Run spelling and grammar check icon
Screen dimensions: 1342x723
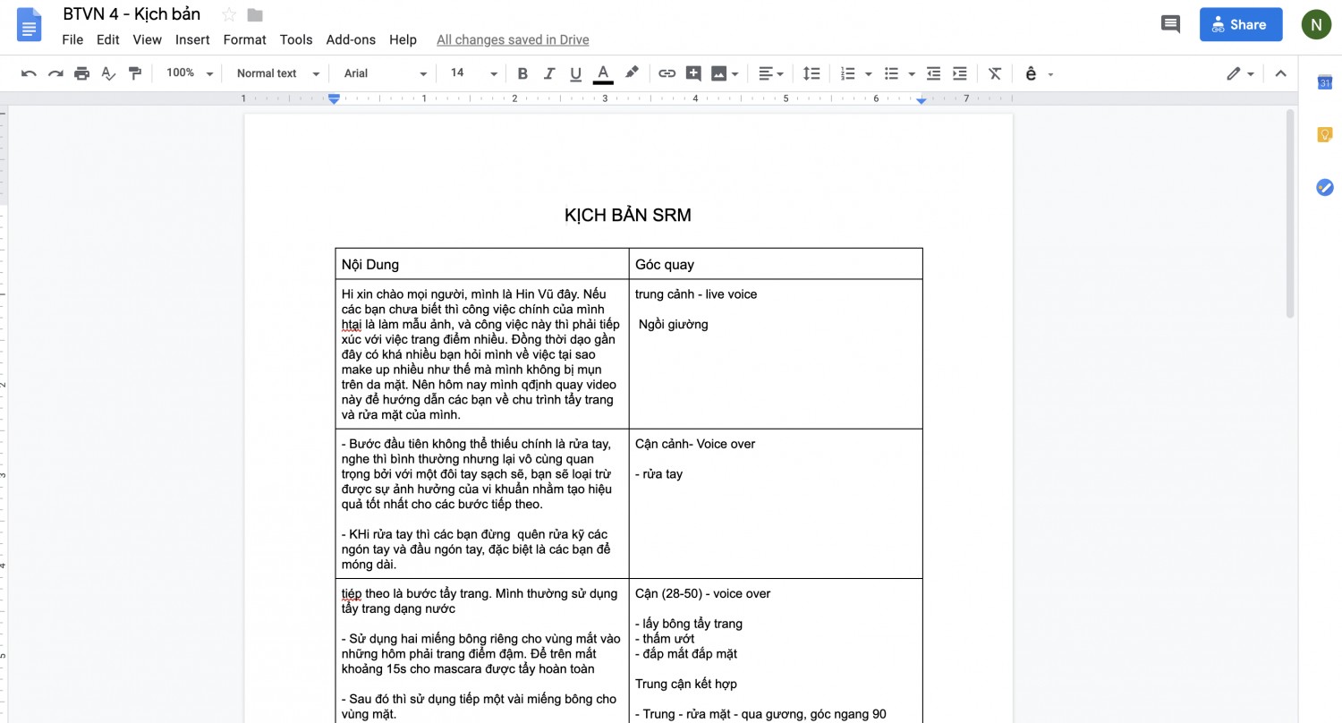pos(108,73)
